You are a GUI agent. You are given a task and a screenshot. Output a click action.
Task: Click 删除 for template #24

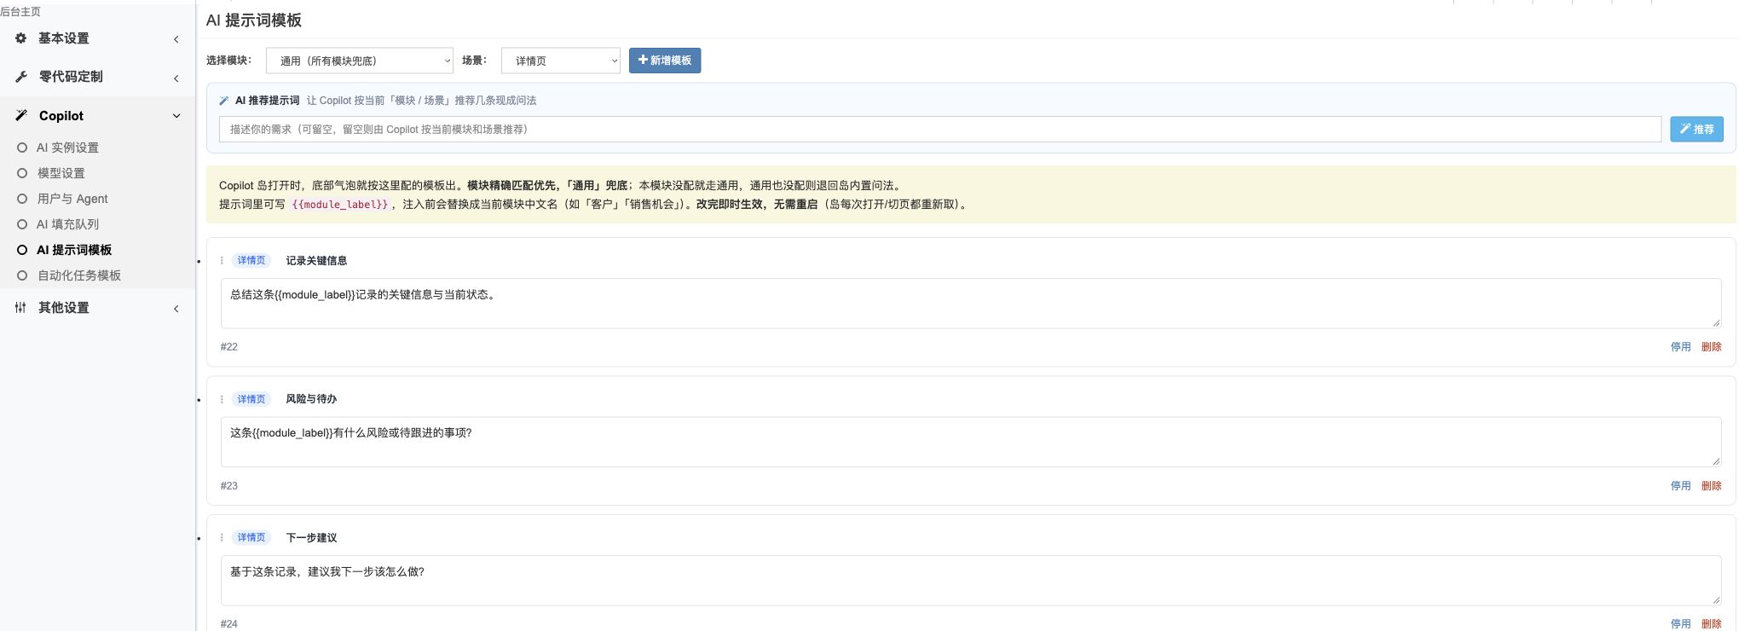pyautogui.click(x=1711, y=624)
